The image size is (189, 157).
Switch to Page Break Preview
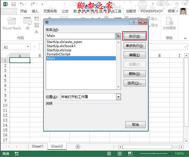130,154
